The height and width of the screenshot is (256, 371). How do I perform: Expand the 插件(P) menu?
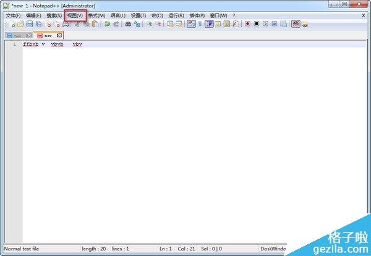pos(197,15)
